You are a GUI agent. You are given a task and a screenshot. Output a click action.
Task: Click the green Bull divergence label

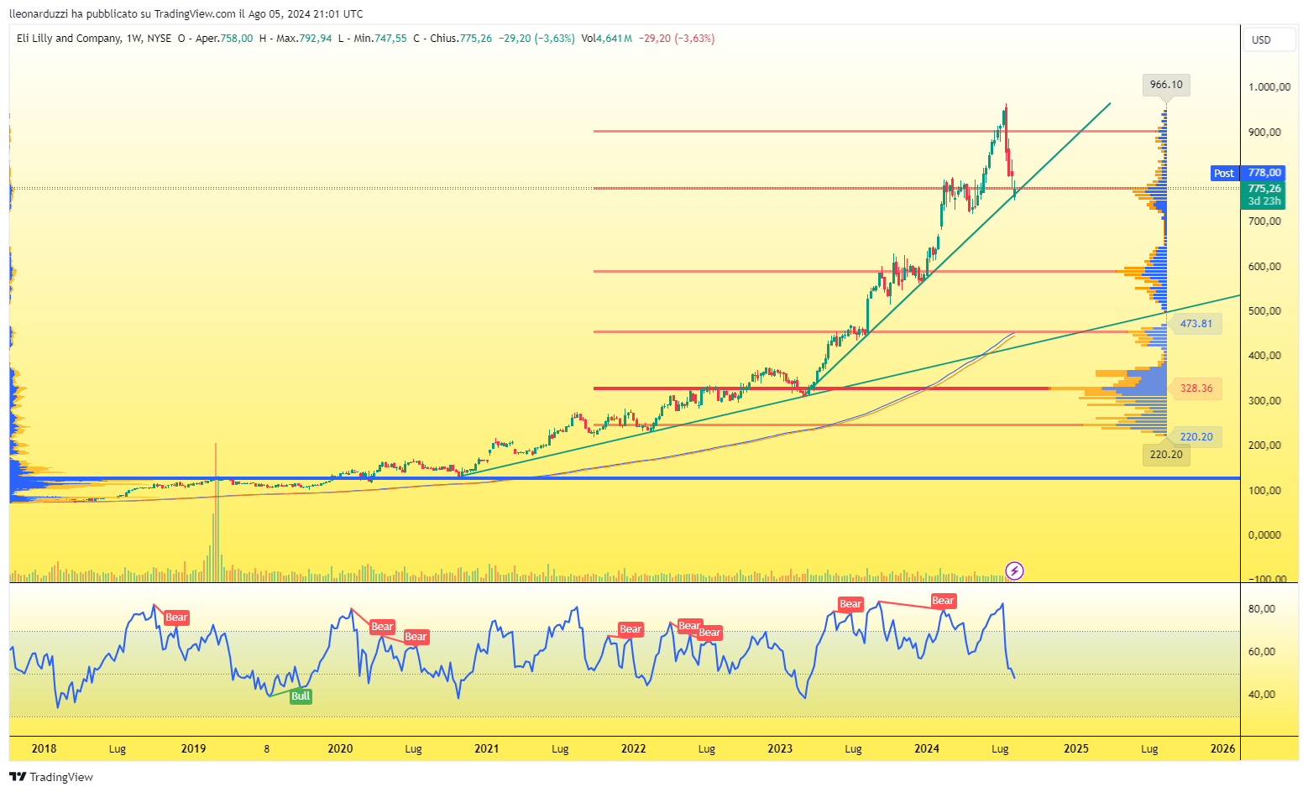click(x=301, y=696)
